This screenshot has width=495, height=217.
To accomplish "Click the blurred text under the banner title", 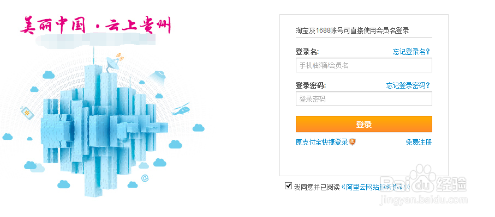I will (96, 41).
